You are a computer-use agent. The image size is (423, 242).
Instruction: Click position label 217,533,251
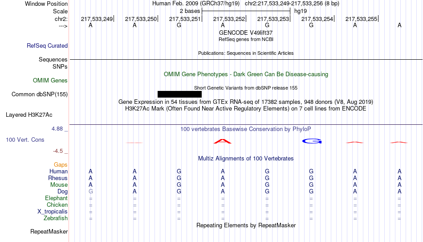point(185,19)
